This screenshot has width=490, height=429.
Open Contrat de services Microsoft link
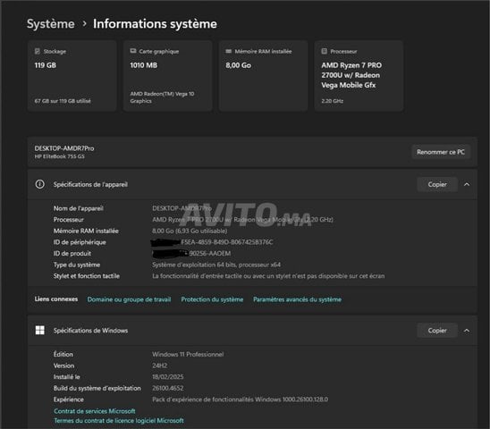point(95,411)
